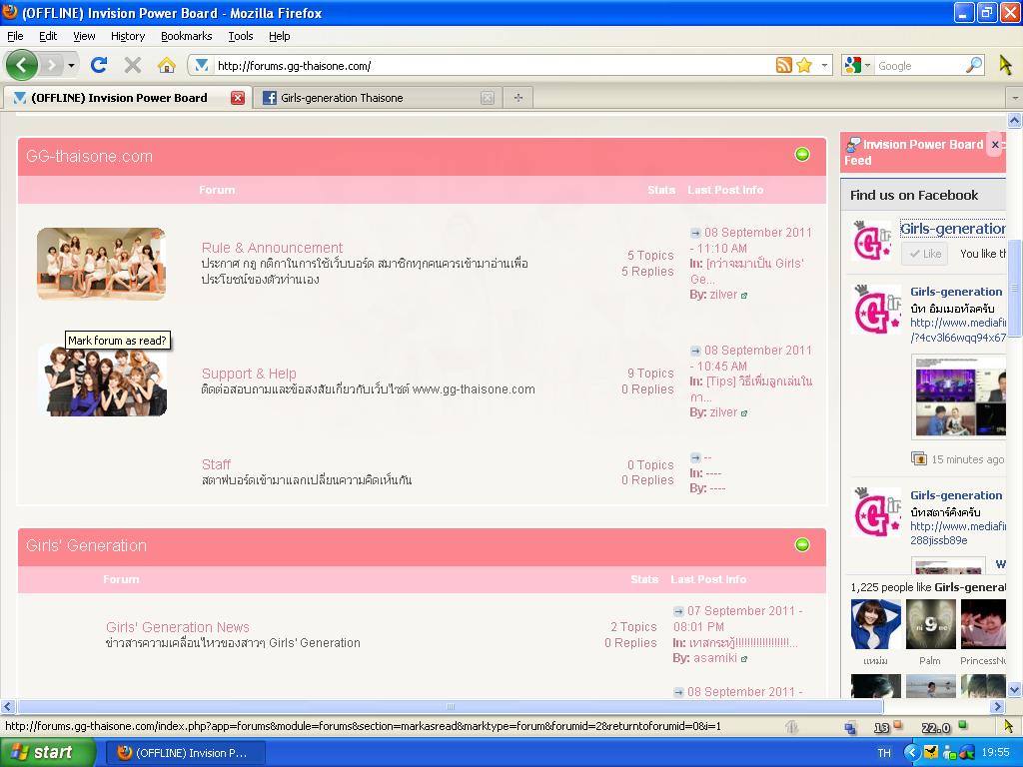The height and width of the screenshot is (767, 1023).
Task: Open the Google search engine dropdown
Action: point(858,65)
